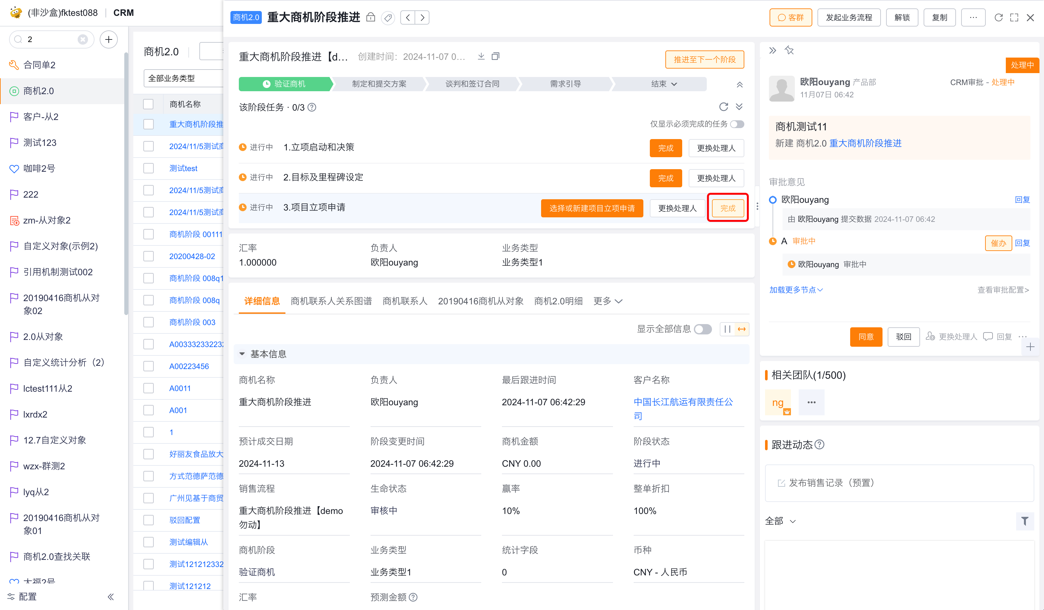This screenshot has height=610, width=1044.
Task: Collapse the stage progress section
Action: click(739, 84)
